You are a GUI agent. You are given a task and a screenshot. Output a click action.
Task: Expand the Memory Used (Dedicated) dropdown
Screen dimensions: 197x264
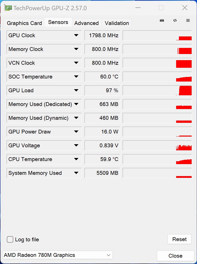[76, 104]
